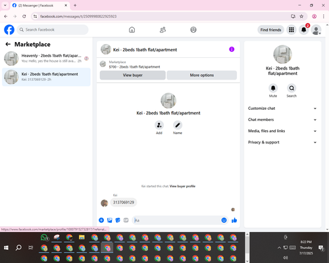Bookmark this page with the star icon
Image resolution: width=329 pixels, height=263 pixels.
(301, 16)
